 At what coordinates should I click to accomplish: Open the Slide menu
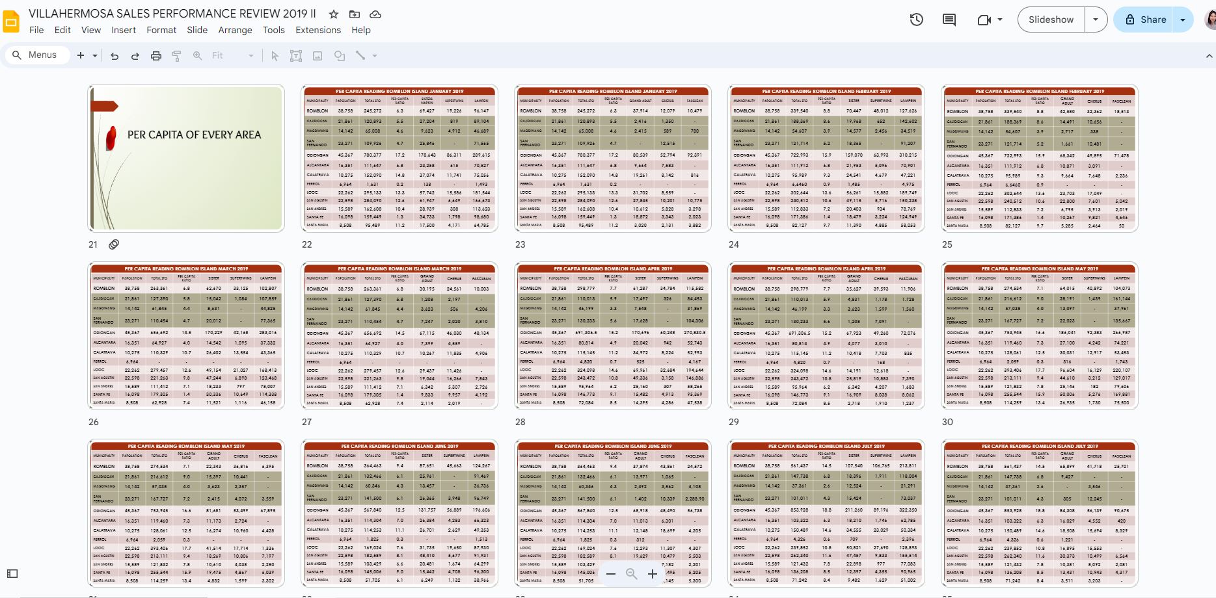click(197, 30)
